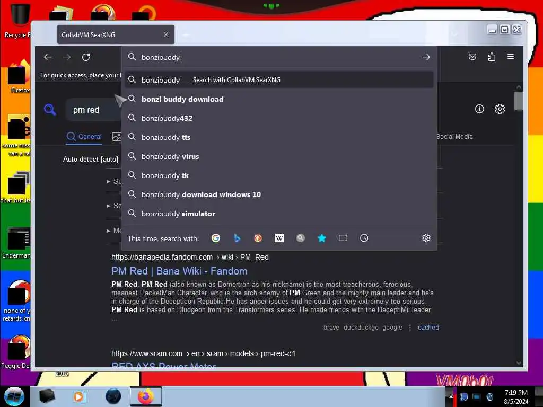Select suggestion 'bonzibuddy432'
Image resolution: width=543 pixels, height=407 pixels.
[x=279, y=118]
